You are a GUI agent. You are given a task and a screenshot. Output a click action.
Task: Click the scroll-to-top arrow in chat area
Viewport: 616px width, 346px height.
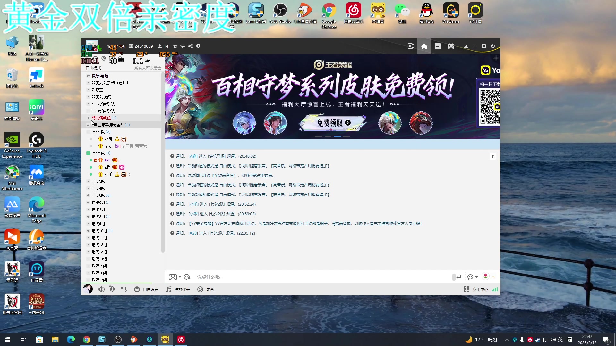pos(493,156)
